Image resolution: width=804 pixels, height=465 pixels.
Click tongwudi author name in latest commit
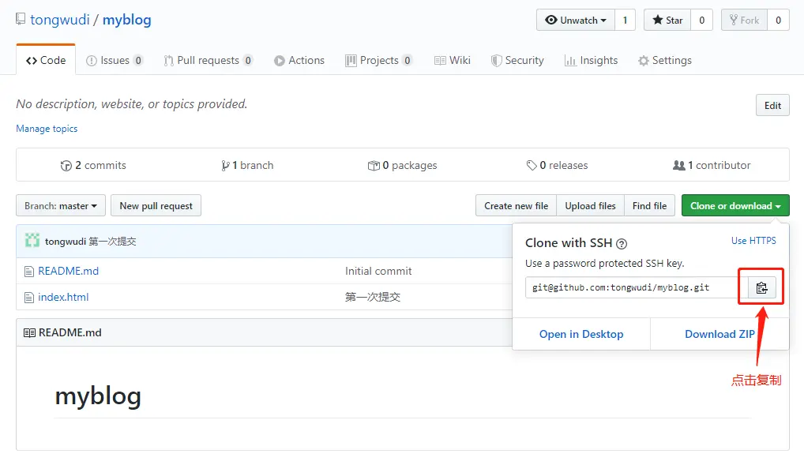tap(65, 242)
